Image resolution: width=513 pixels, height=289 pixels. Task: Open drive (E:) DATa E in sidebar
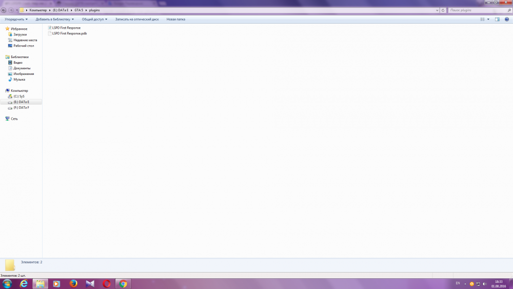(21, 102)
